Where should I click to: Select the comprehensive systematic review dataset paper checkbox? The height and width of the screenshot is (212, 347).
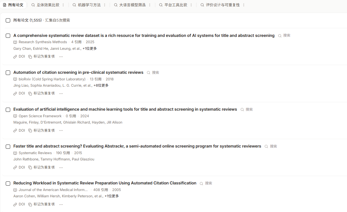click(8, 36)
